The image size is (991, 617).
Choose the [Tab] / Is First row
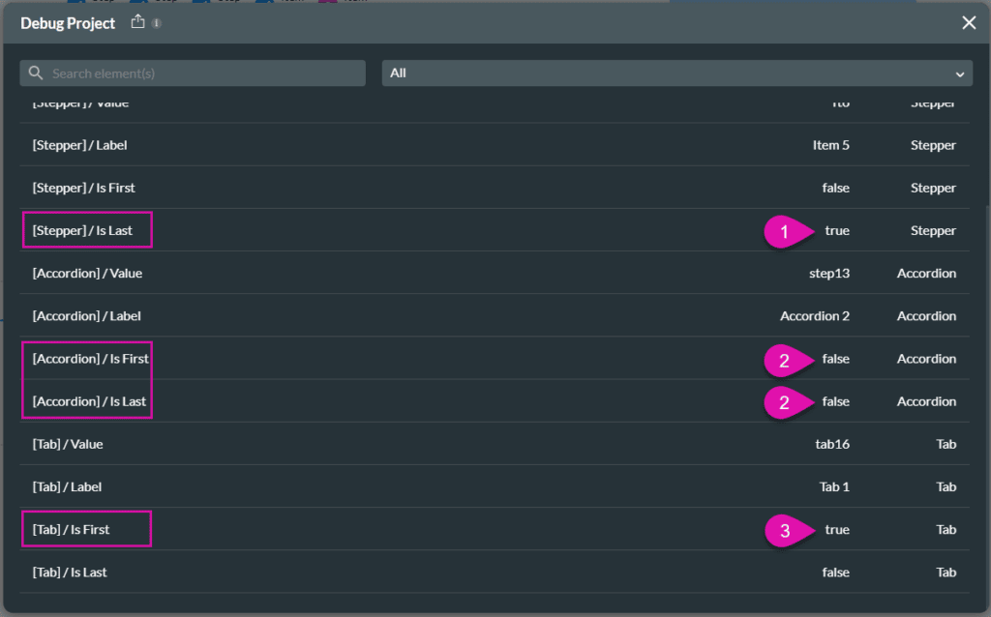[x=71, y=530]
